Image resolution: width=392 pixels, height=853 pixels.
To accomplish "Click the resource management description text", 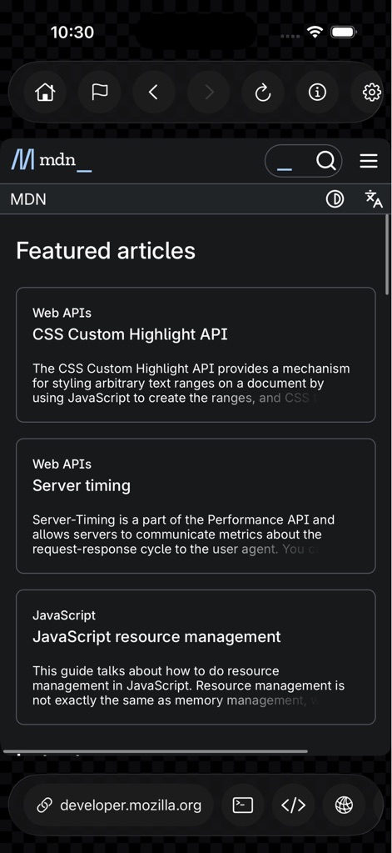I will click(188, 685).
